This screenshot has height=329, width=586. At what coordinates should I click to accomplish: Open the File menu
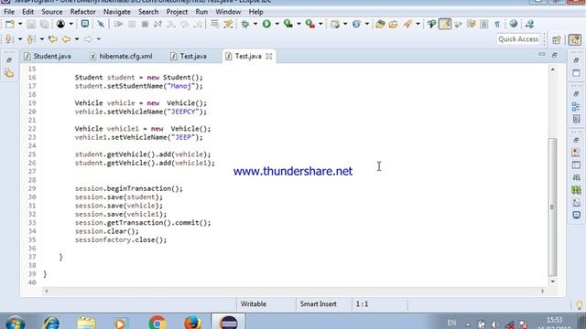point(9,12)
